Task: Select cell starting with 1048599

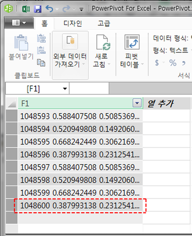Action: tap(80, 192)
